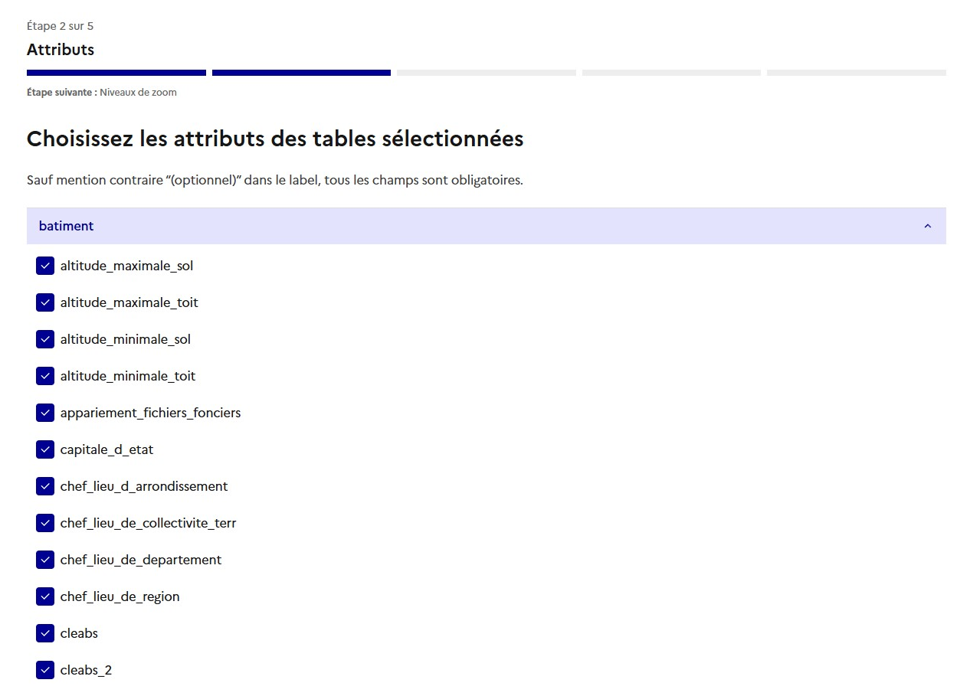The width and height of the screenshot is (970, 696).
Task: Click the Niveaux de zoom next-step link
Action: 138,92
